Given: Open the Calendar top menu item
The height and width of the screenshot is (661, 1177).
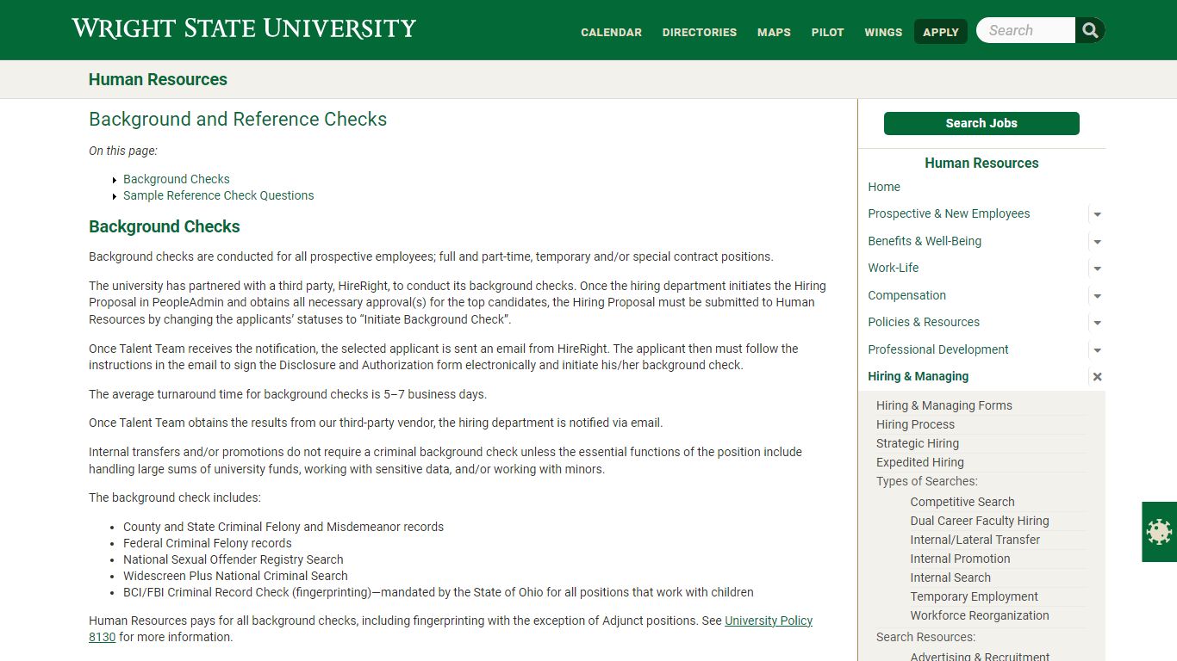Looking at the screenshot, I should click(x=611, y=32).
